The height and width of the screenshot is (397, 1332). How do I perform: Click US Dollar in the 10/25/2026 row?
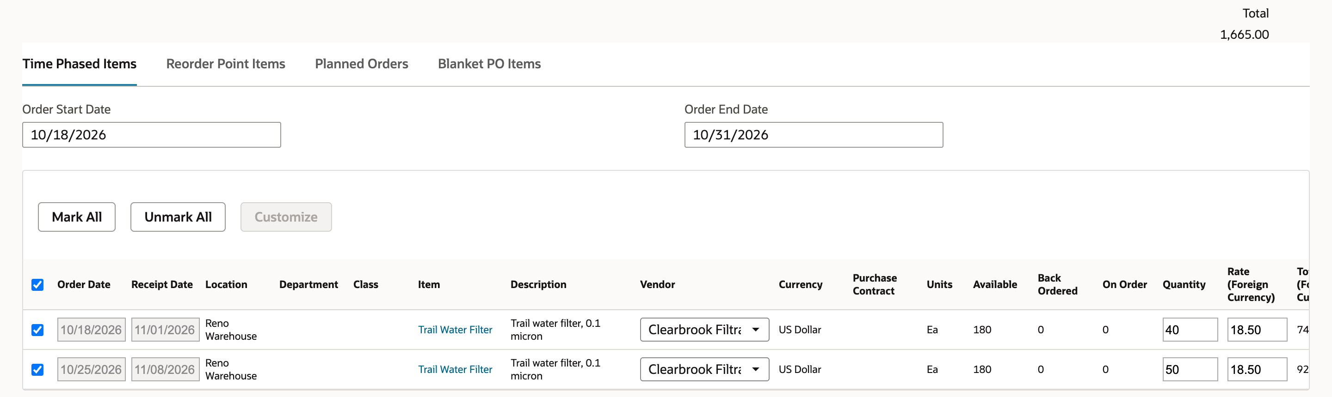pos(800,369)
